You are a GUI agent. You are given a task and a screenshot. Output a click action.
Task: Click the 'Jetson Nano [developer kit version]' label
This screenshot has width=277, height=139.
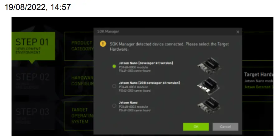146,63
